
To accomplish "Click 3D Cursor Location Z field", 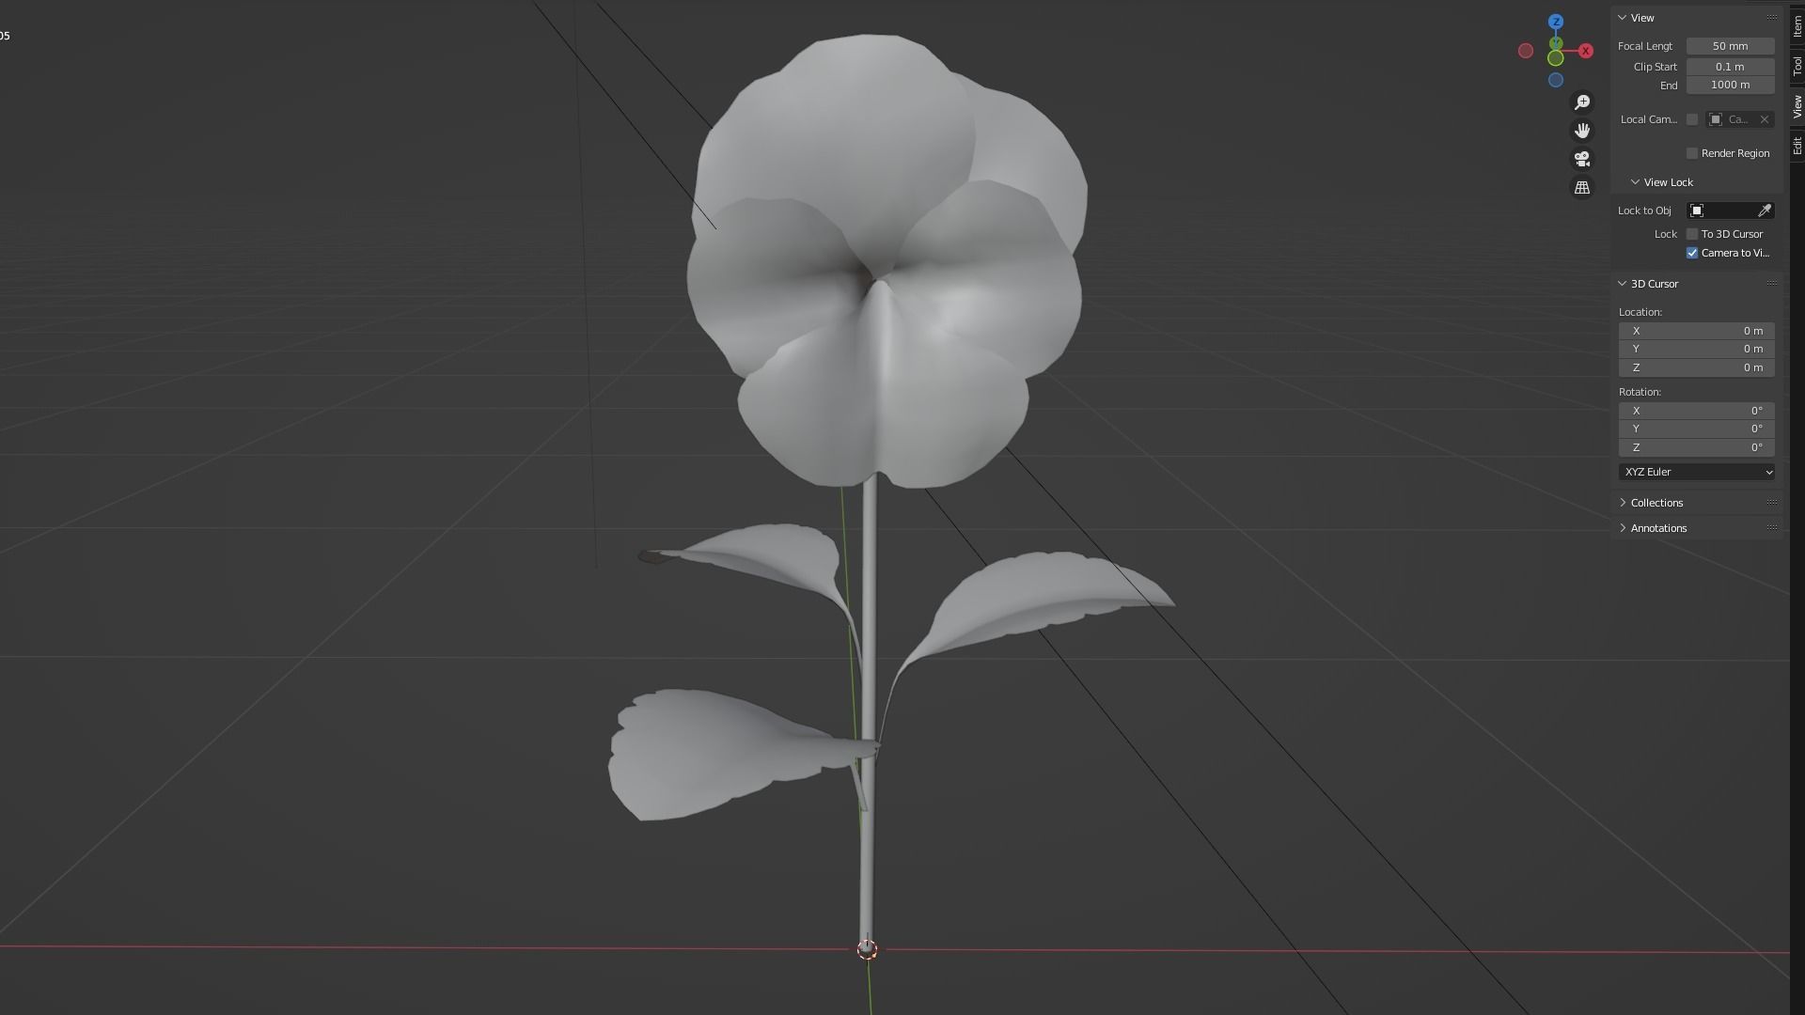I will [1697, 367].
